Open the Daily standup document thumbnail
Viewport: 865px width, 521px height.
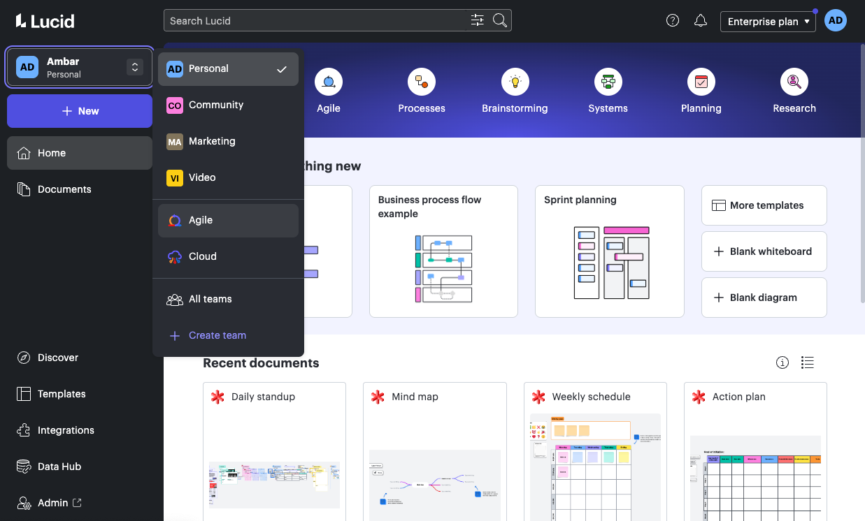pyautogui.click(x=274, y=484)
